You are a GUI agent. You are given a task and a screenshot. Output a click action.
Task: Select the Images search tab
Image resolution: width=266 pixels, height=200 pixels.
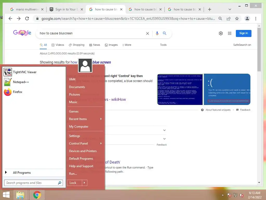(111, 45)
